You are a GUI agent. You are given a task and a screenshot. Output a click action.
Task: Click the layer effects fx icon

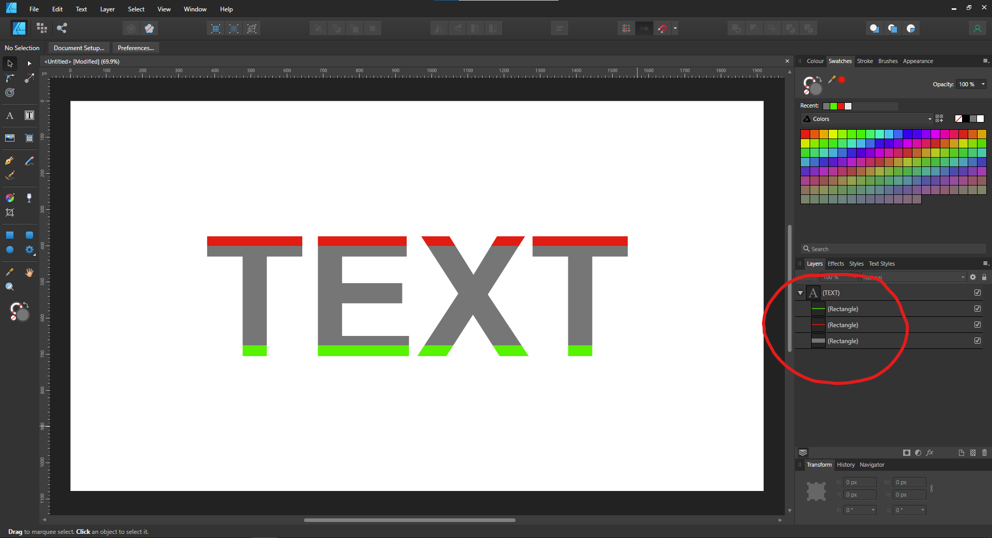(x=929, y=453)
